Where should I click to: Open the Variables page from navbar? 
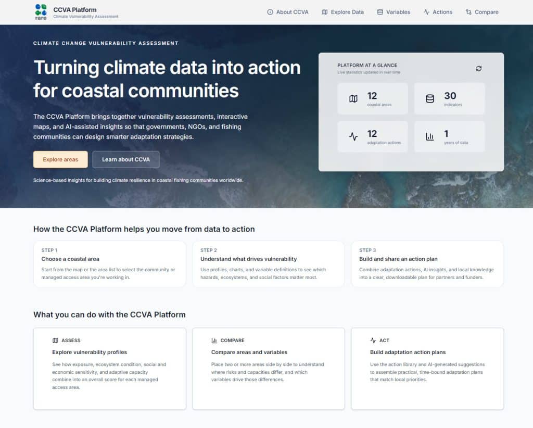pos(394,12)
